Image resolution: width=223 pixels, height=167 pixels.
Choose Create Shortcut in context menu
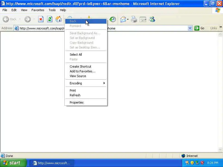click(86, 67)
